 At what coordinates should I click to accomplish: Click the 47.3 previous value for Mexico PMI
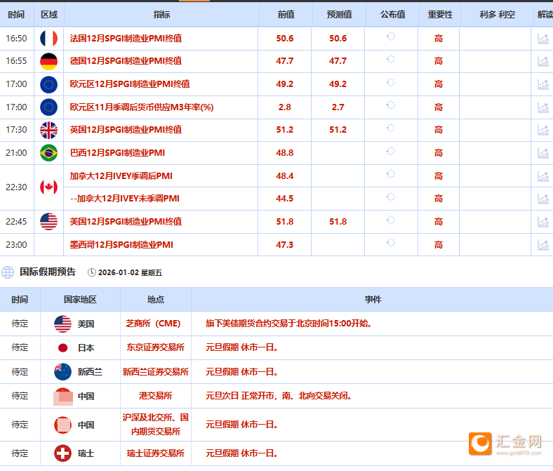[285, 244]
